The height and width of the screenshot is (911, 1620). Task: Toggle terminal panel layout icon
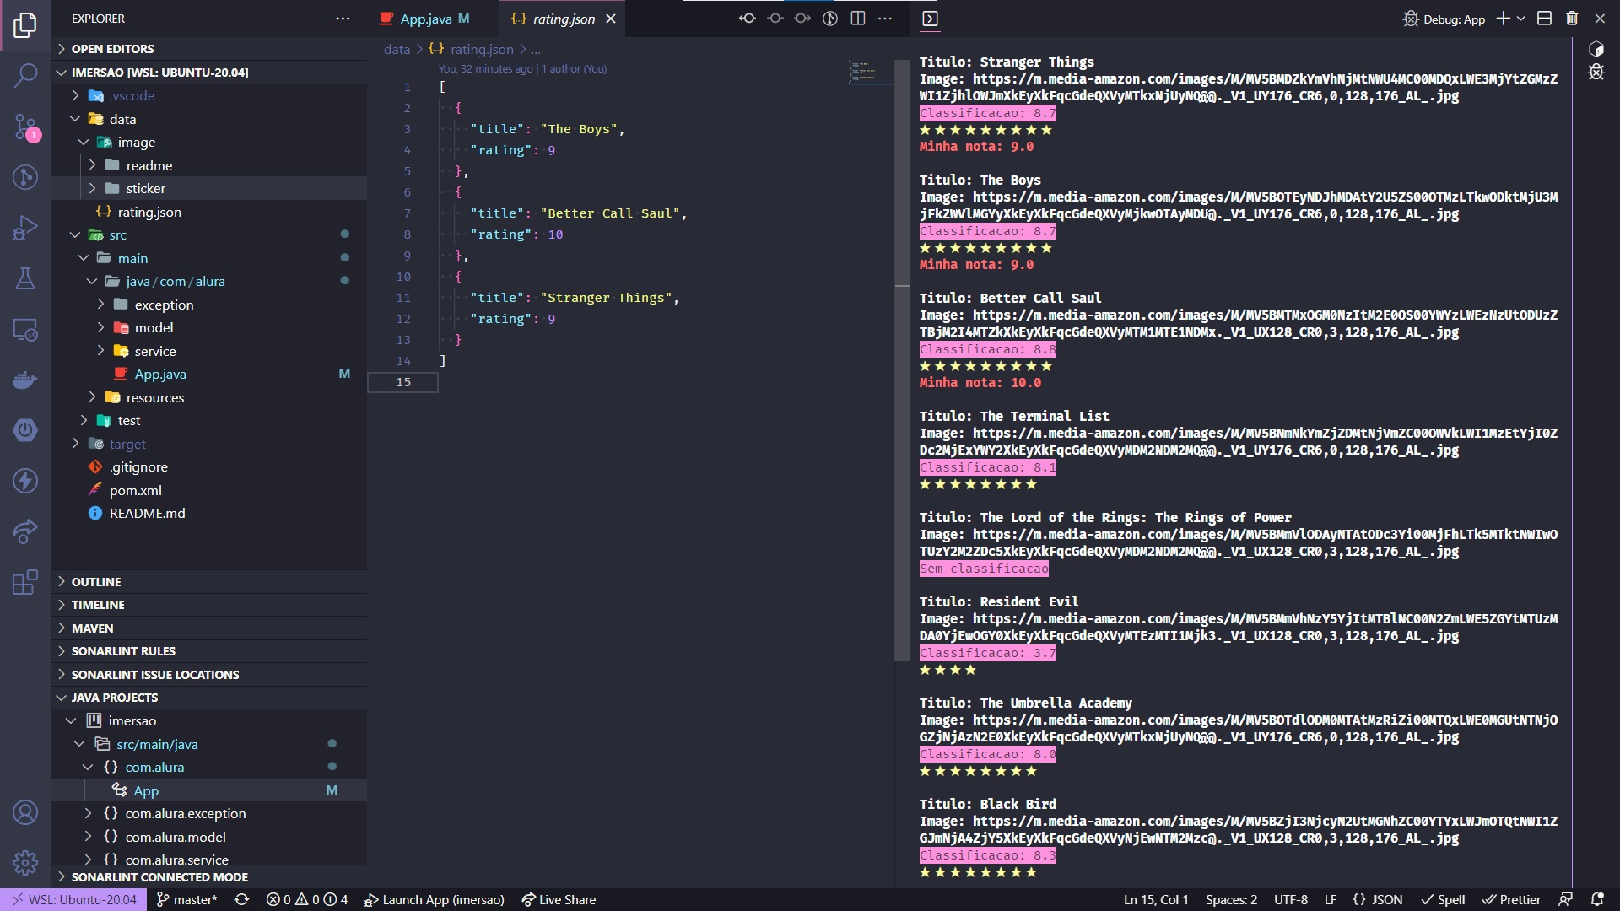click(1544, 19)
